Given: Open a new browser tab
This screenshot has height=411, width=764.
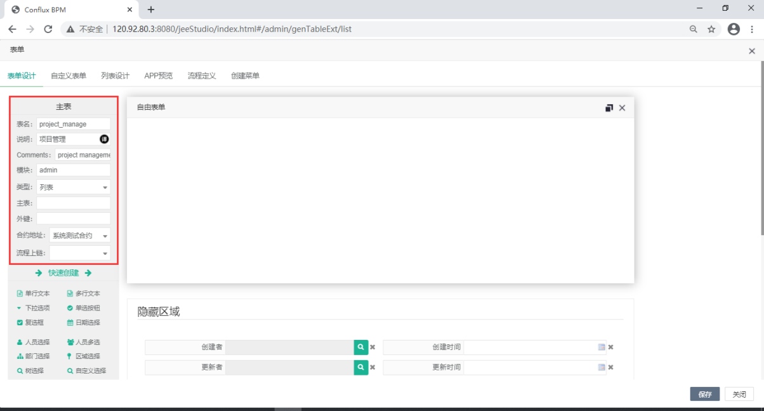Looking at the screenshot, I should (151, 10).
